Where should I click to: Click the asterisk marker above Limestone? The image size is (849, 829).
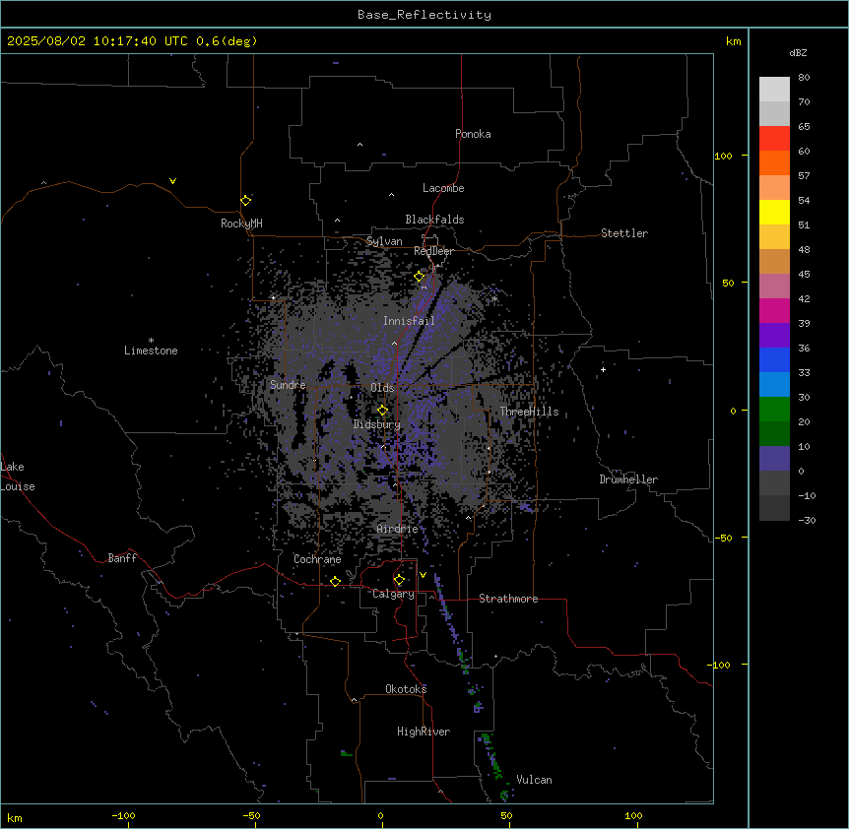[151, 341]
